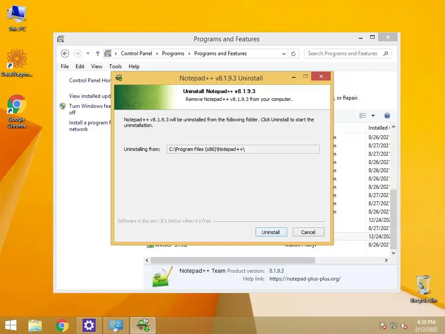Screen dimensions: 445x334
Task: Click the horizontal scrollbar right arrow
Action: 386,260
